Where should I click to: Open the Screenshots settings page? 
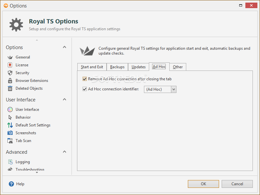(x=26, y=133)
